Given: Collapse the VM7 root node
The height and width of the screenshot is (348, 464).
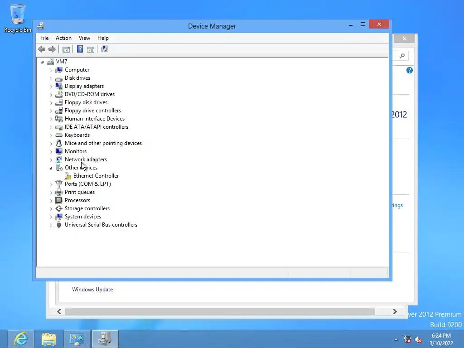Looking at the screenshot, I should (42, 62).
